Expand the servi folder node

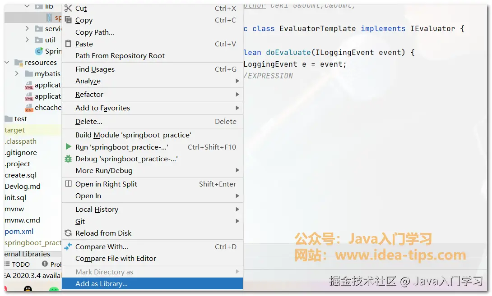(x=27, y=28)
